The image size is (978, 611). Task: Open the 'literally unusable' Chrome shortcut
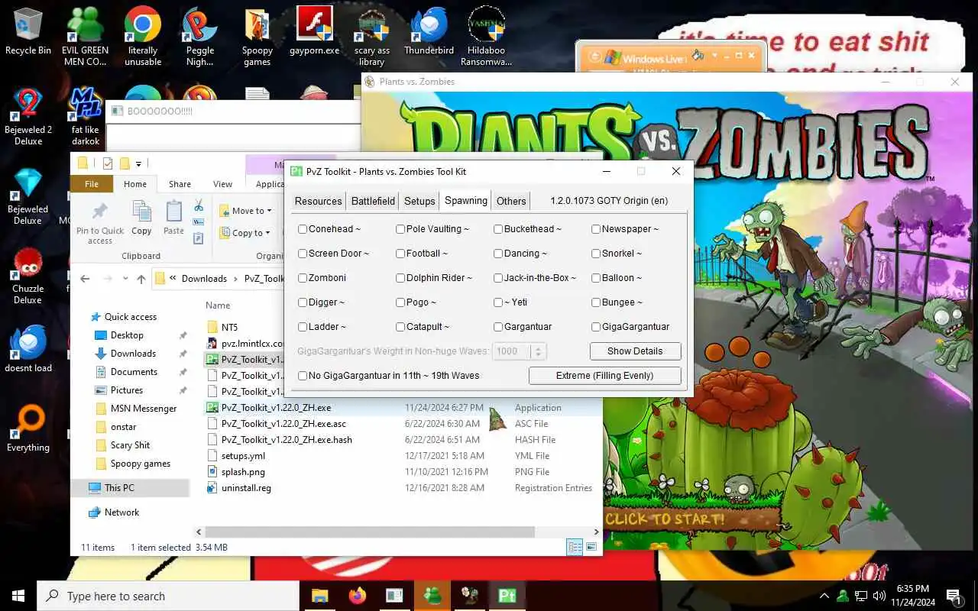143,35
